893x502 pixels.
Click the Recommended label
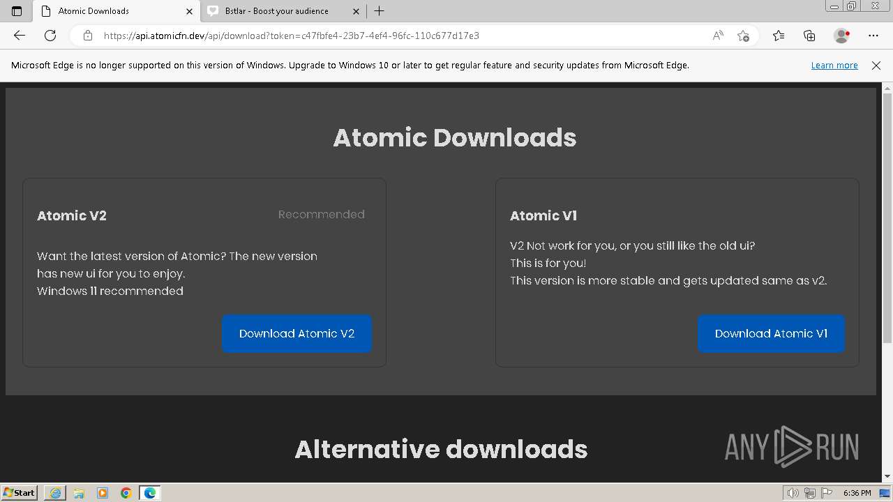tap(321, 214)
